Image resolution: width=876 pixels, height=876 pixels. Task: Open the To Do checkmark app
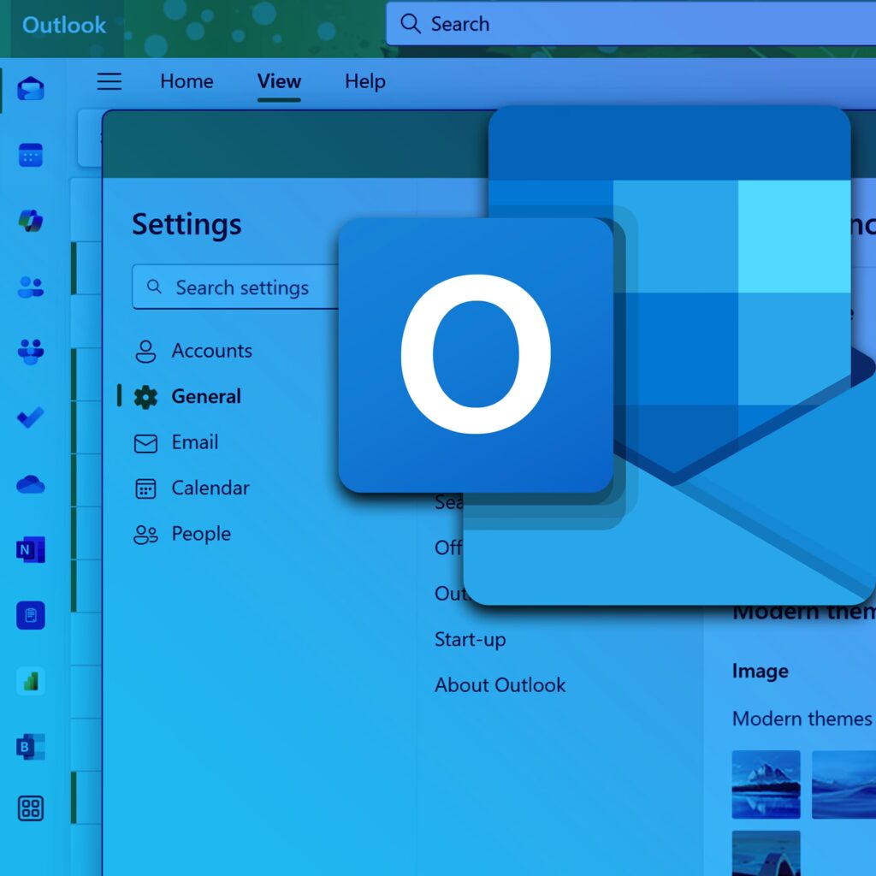[x=31, y=417]
